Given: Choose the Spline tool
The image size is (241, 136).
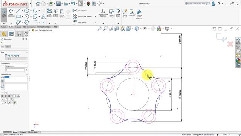Looking at the screenshot, I should click(35, 11).
